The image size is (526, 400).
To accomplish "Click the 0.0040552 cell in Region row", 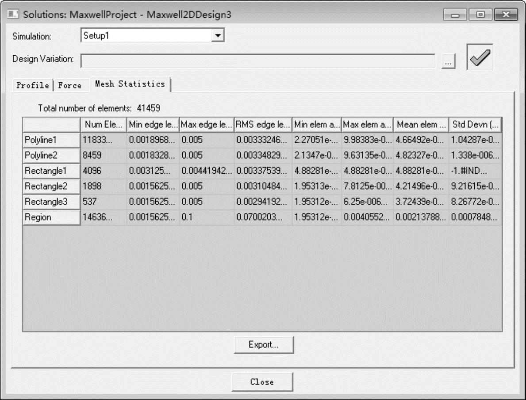I will tap(367, 217).
